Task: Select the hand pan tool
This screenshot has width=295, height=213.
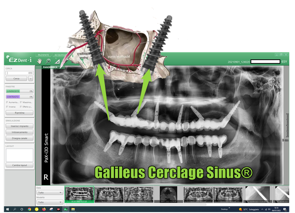Action: tap(39, 61)
